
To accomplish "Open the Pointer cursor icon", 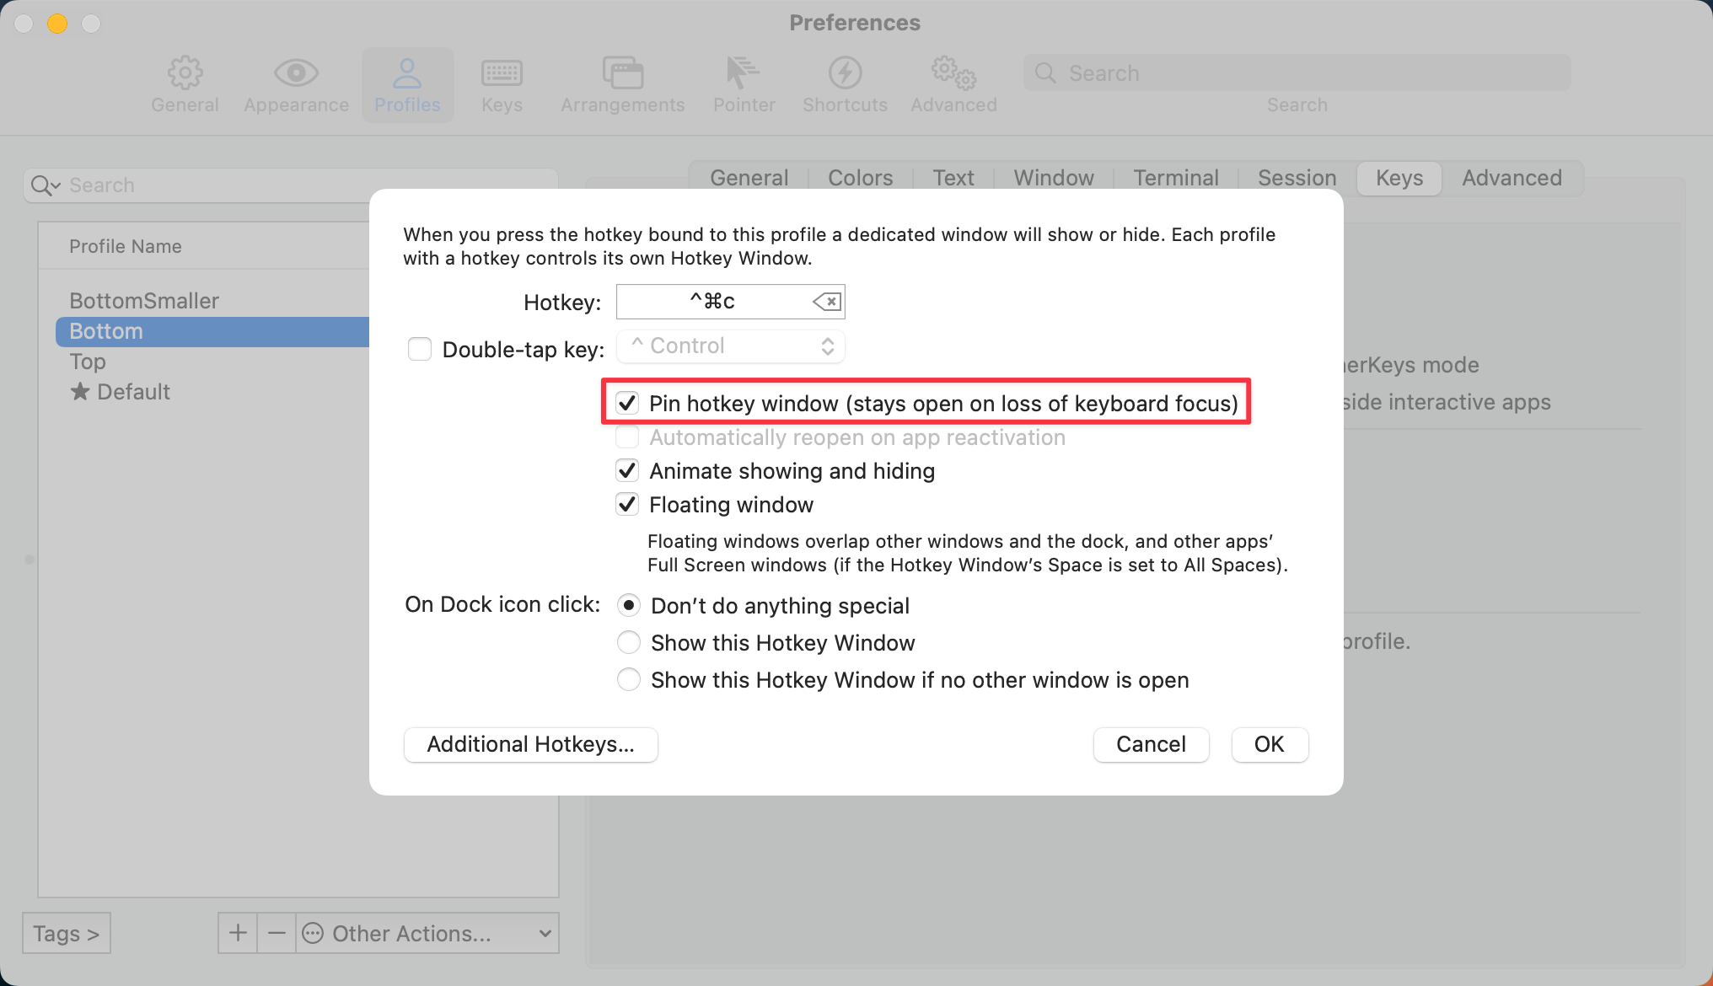I will click(743, 74).
